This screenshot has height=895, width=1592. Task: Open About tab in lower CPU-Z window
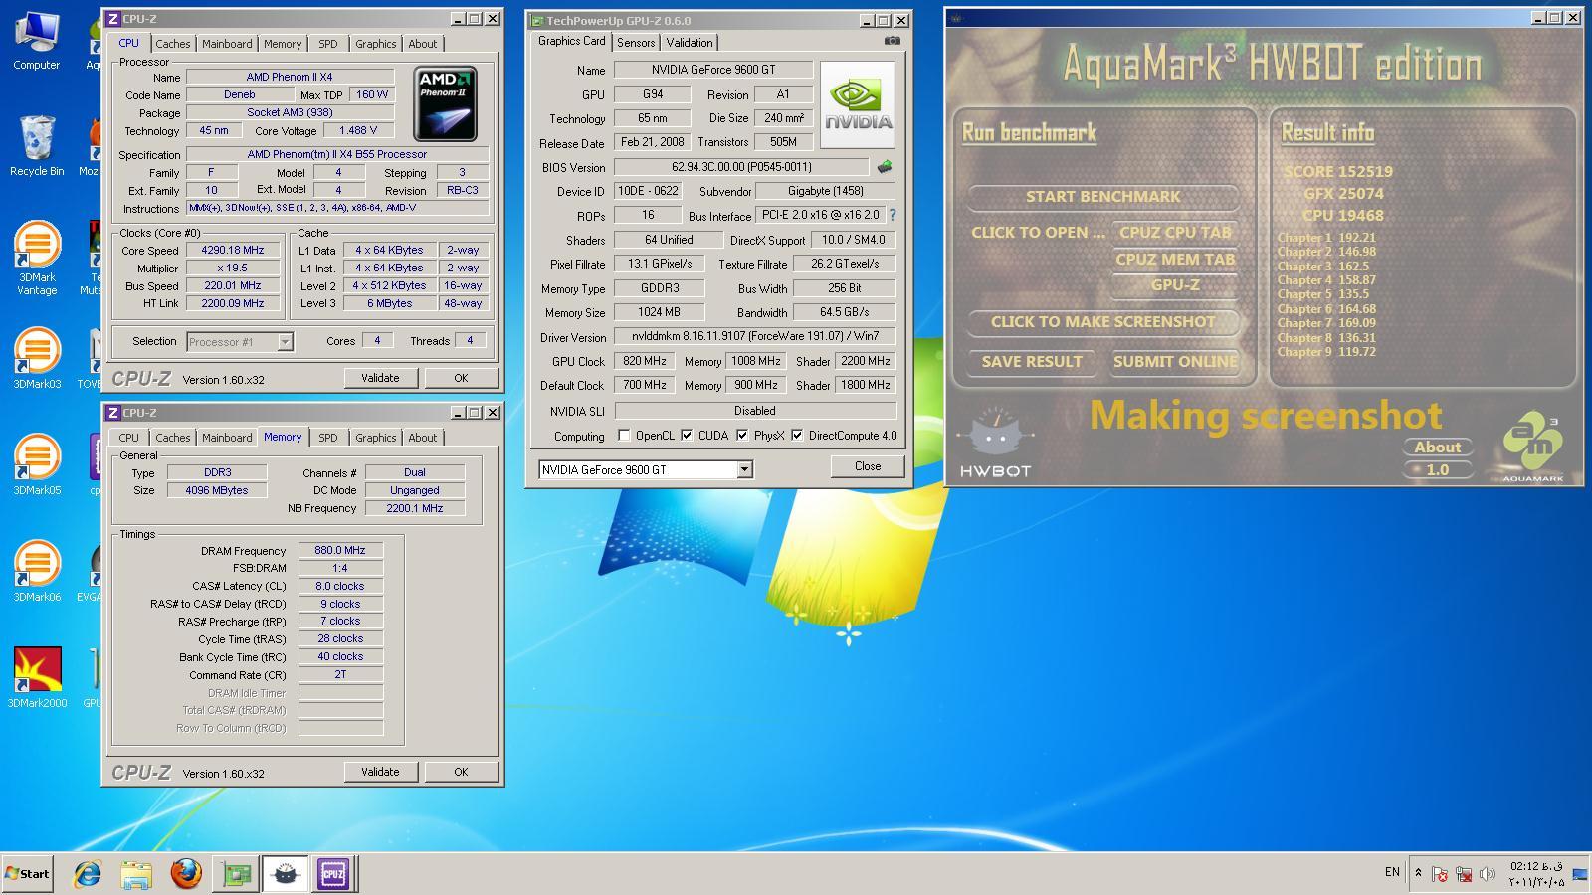(422, 438)
